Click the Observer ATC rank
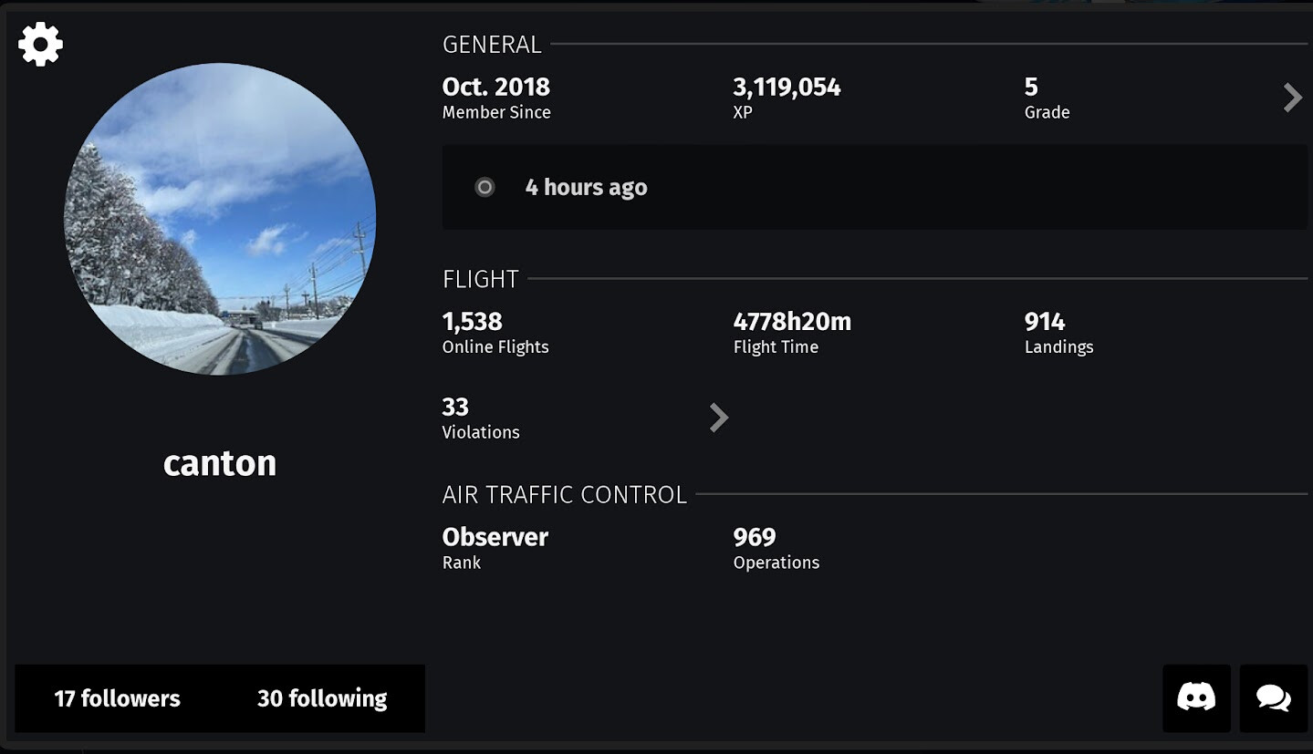 pyautogui.click(x=495, y=537)
